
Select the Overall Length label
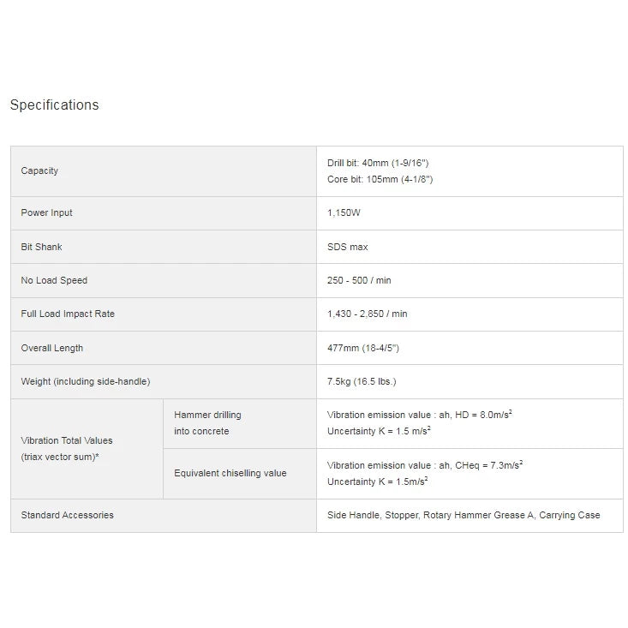(51, 348)
